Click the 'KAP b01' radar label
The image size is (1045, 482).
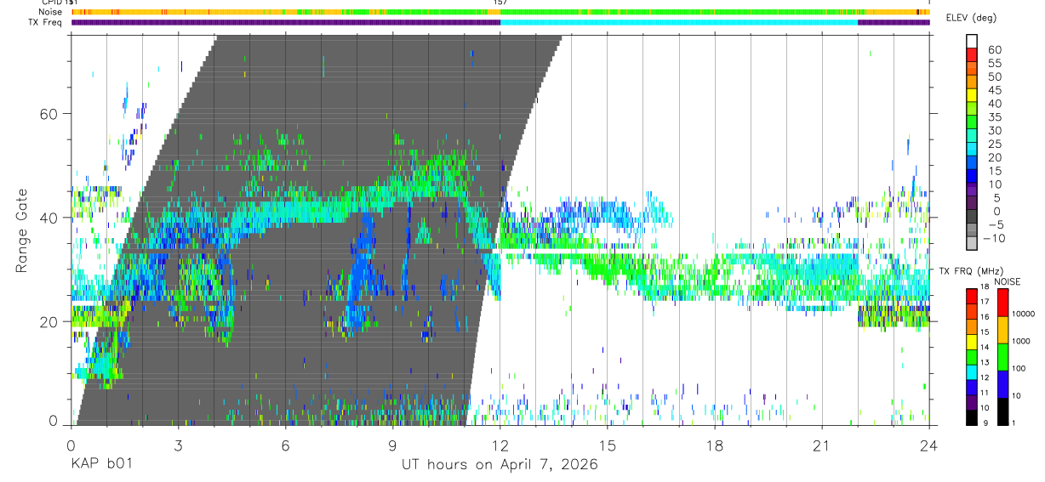(x=100, y=465)
